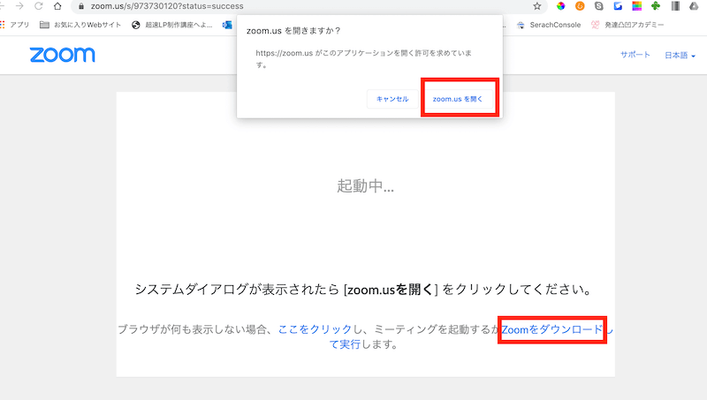Viewport: 707px width, 400px height.
Task: Open the Skype extension icon
Action: tap(599, 6)
